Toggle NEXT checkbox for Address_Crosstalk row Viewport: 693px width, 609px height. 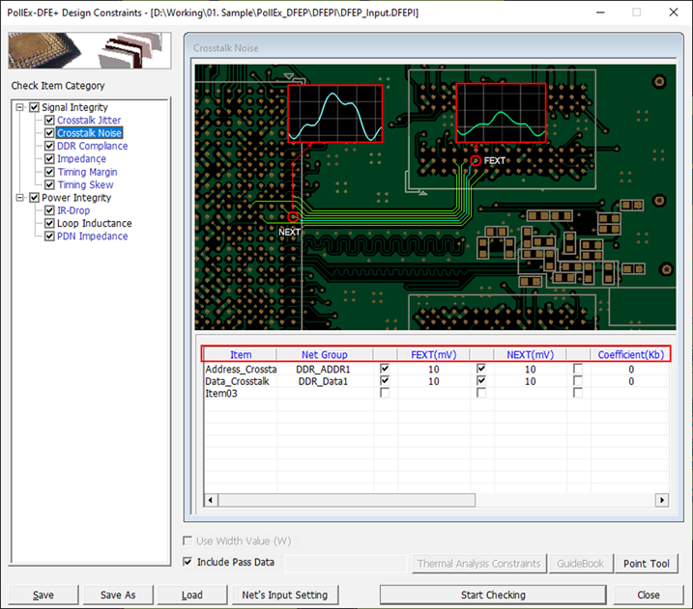coord(481,369)
